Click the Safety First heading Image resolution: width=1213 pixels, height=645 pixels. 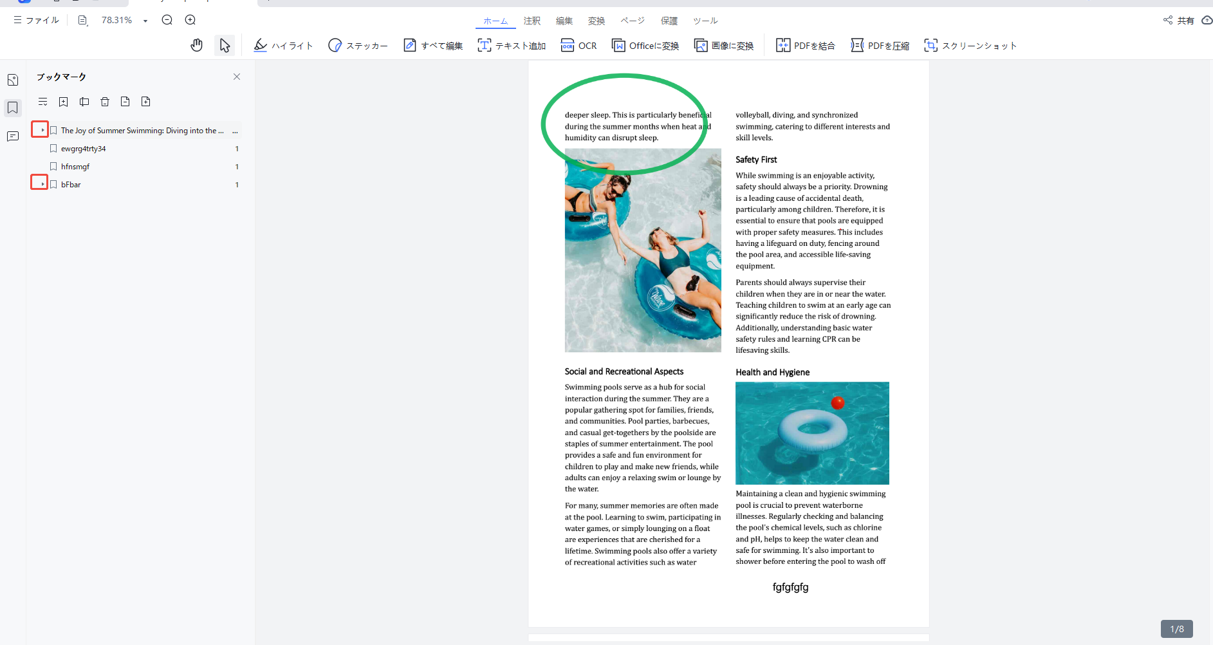pos(756,160)
